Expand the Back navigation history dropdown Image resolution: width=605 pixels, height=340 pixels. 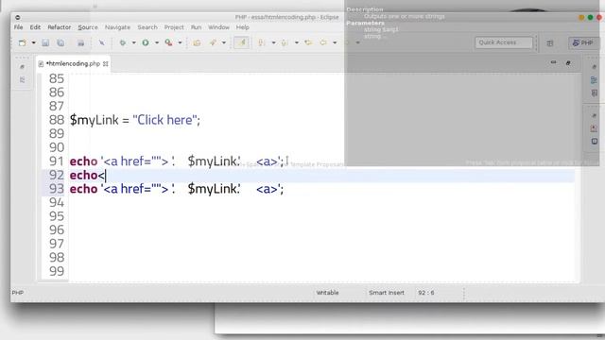click(335, 42)
